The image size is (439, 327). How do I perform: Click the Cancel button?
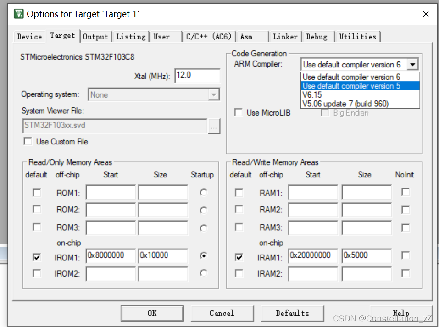(222, 313)
